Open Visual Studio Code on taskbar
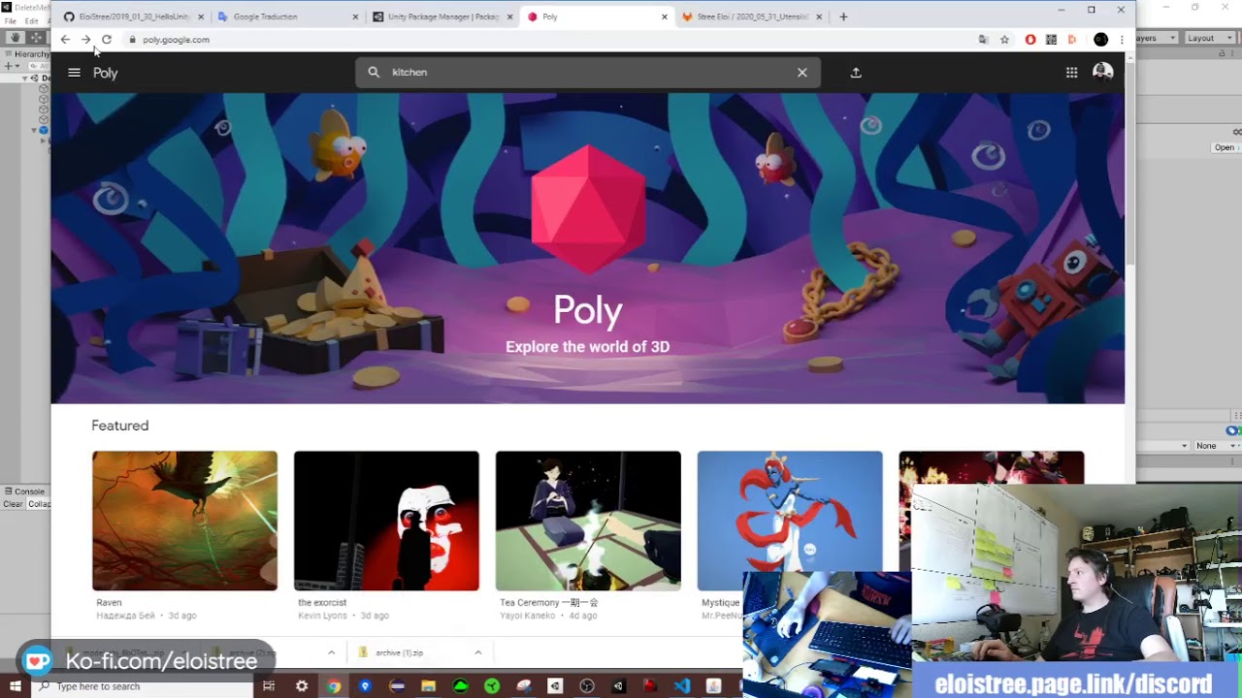 coord(682,686)
